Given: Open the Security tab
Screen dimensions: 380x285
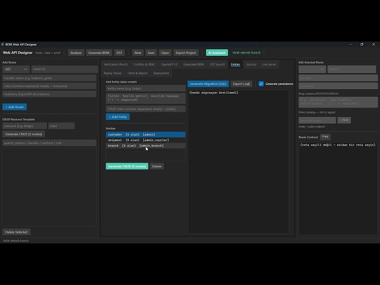Looking at the screenshot, I should (251, 65).
